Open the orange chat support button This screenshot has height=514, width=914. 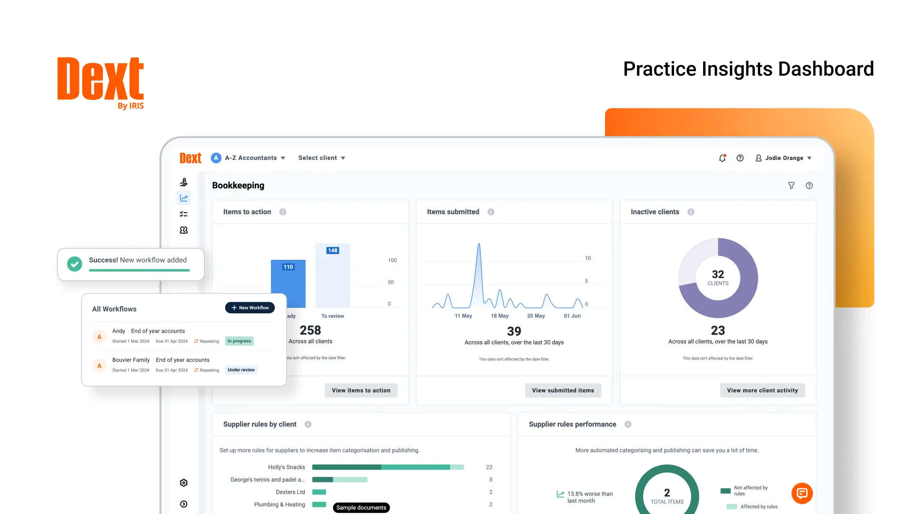(802, 493)
